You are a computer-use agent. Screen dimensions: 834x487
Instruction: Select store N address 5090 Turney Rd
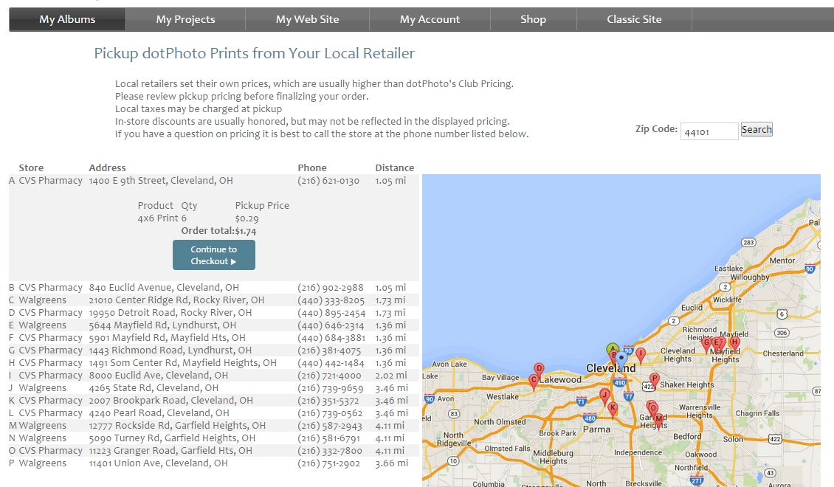click(x=172, y=438)
